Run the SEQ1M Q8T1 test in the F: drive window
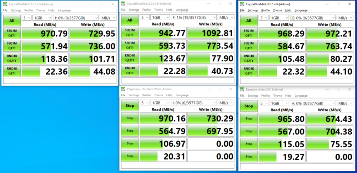The width and height of the screenshot is (357, 173). [130, 33]
